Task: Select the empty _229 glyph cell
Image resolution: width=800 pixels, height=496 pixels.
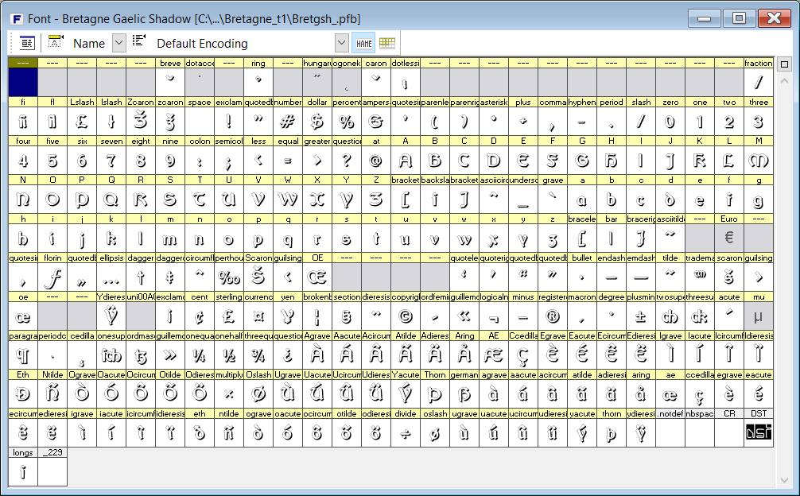Action: [52, 472]
